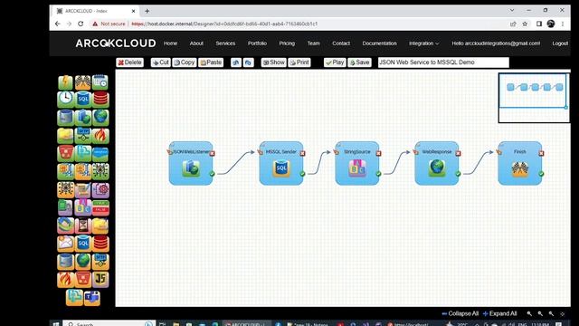Click the minimap overview thumbnail
This screenshot has height=326, width=579.
[534, 98]
